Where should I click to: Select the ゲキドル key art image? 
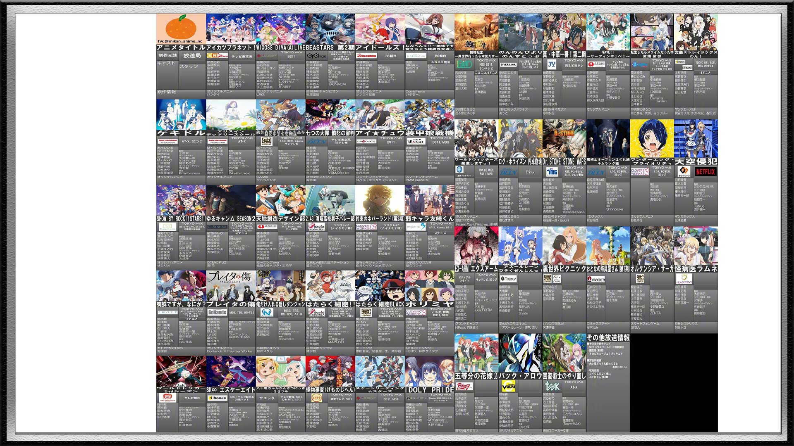click(x=181, y=114)
